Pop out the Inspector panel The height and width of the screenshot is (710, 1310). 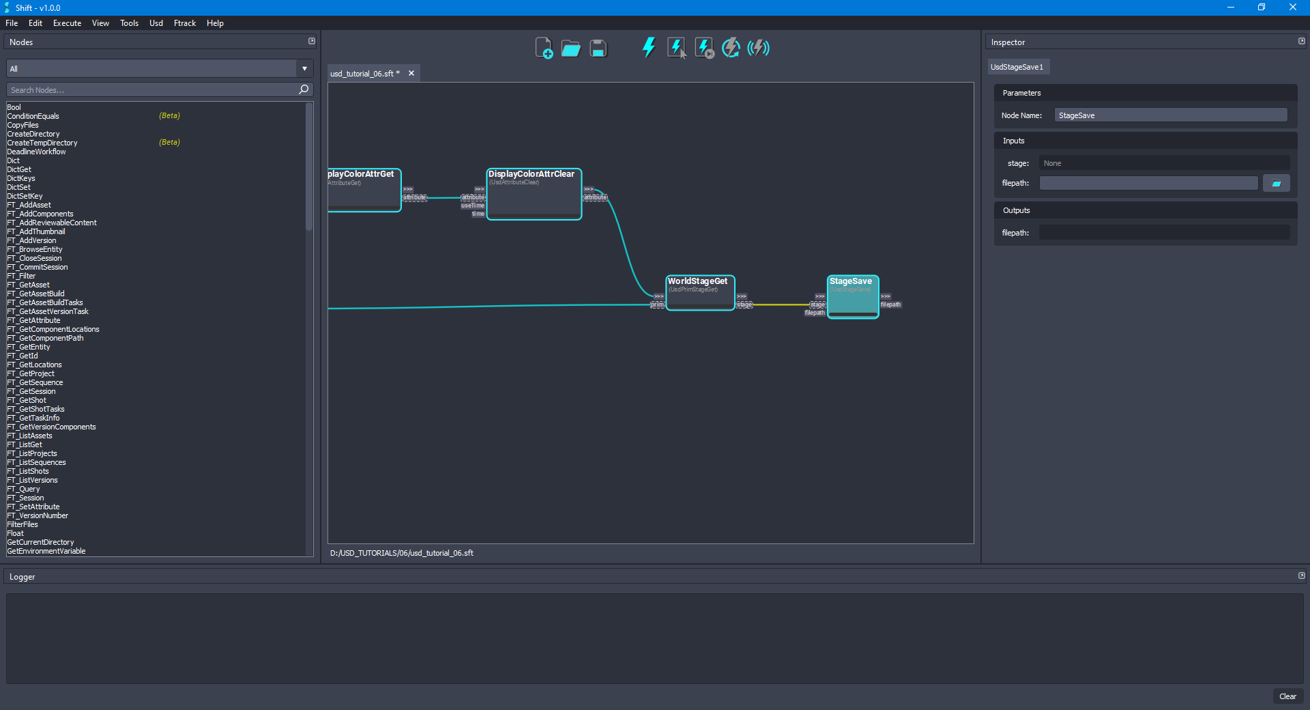coord(1300,41)
